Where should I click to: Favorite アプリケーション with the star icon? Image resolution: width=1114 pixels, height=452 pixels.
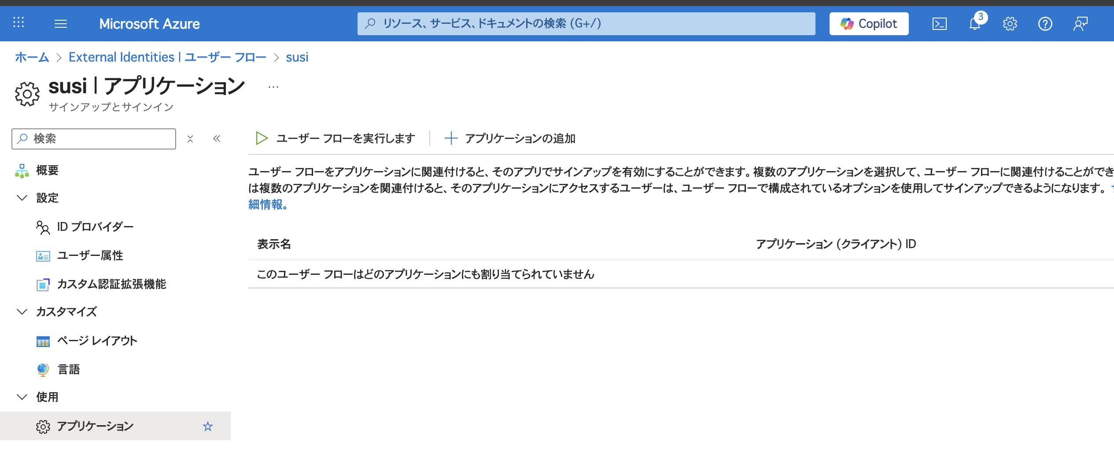[207, 426]
